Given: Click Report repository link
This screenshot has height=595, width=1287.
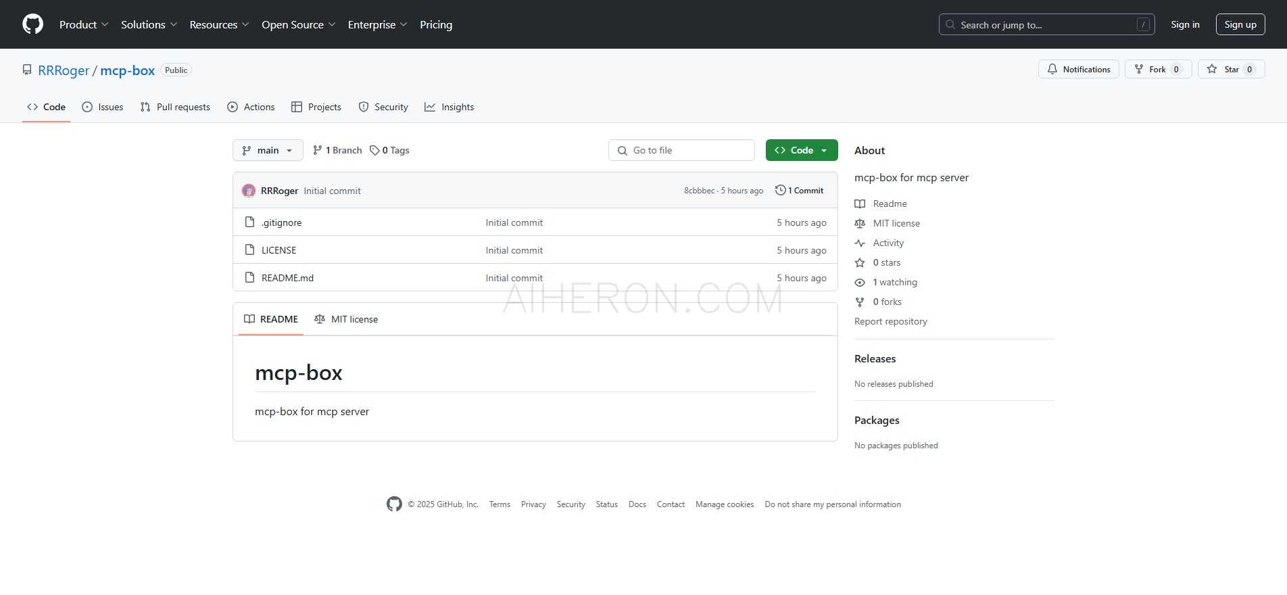Looking at the screenshot, I should [890, 321].
